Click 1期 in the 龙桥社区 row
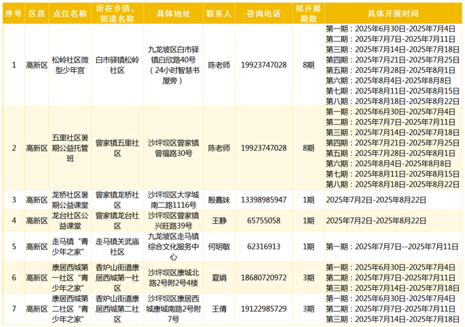465x327 pixels. point(308,200)
